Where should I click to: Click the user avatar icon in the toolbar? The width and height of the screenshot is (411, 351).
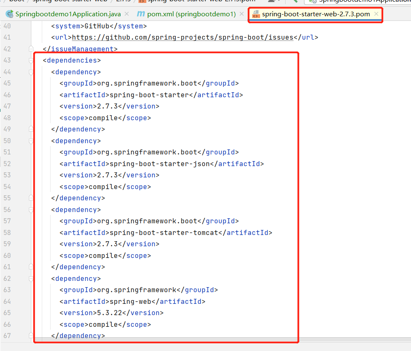point(271,2)
